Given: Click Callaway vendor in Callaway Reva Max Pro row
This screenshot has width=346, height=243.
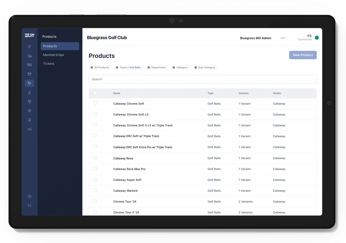Looking at the screenshot, I should [279, 169].
